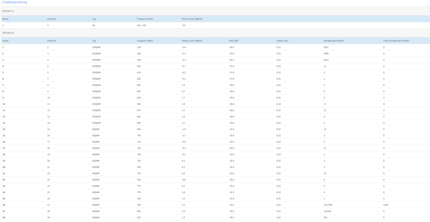
Task: Select the 151 - 325 frequency cell
Action: coord(142,25)
